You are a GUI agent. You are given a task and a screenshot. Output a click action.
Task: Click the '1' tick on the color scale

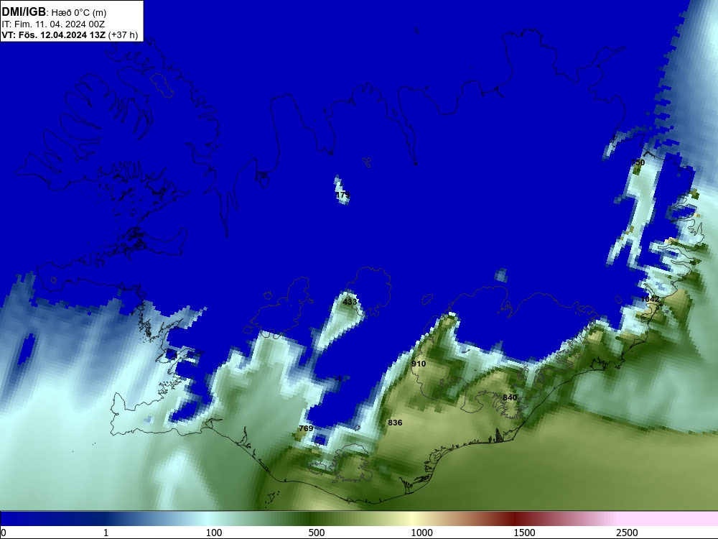(106, 533)
